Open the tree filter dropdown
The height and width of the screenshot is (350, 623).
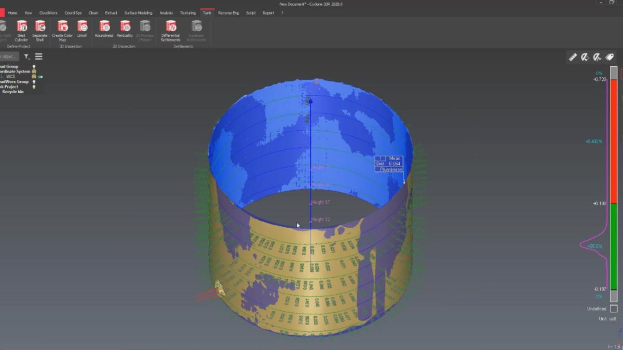tap(27, 57)
